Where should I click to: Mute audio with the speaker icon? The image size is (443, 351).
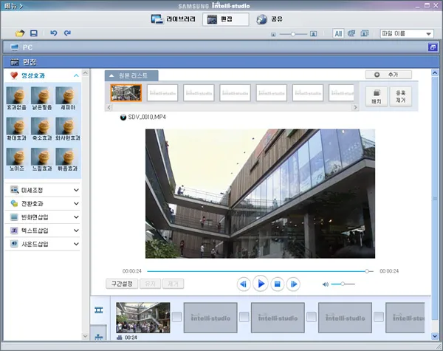point(326,284)
